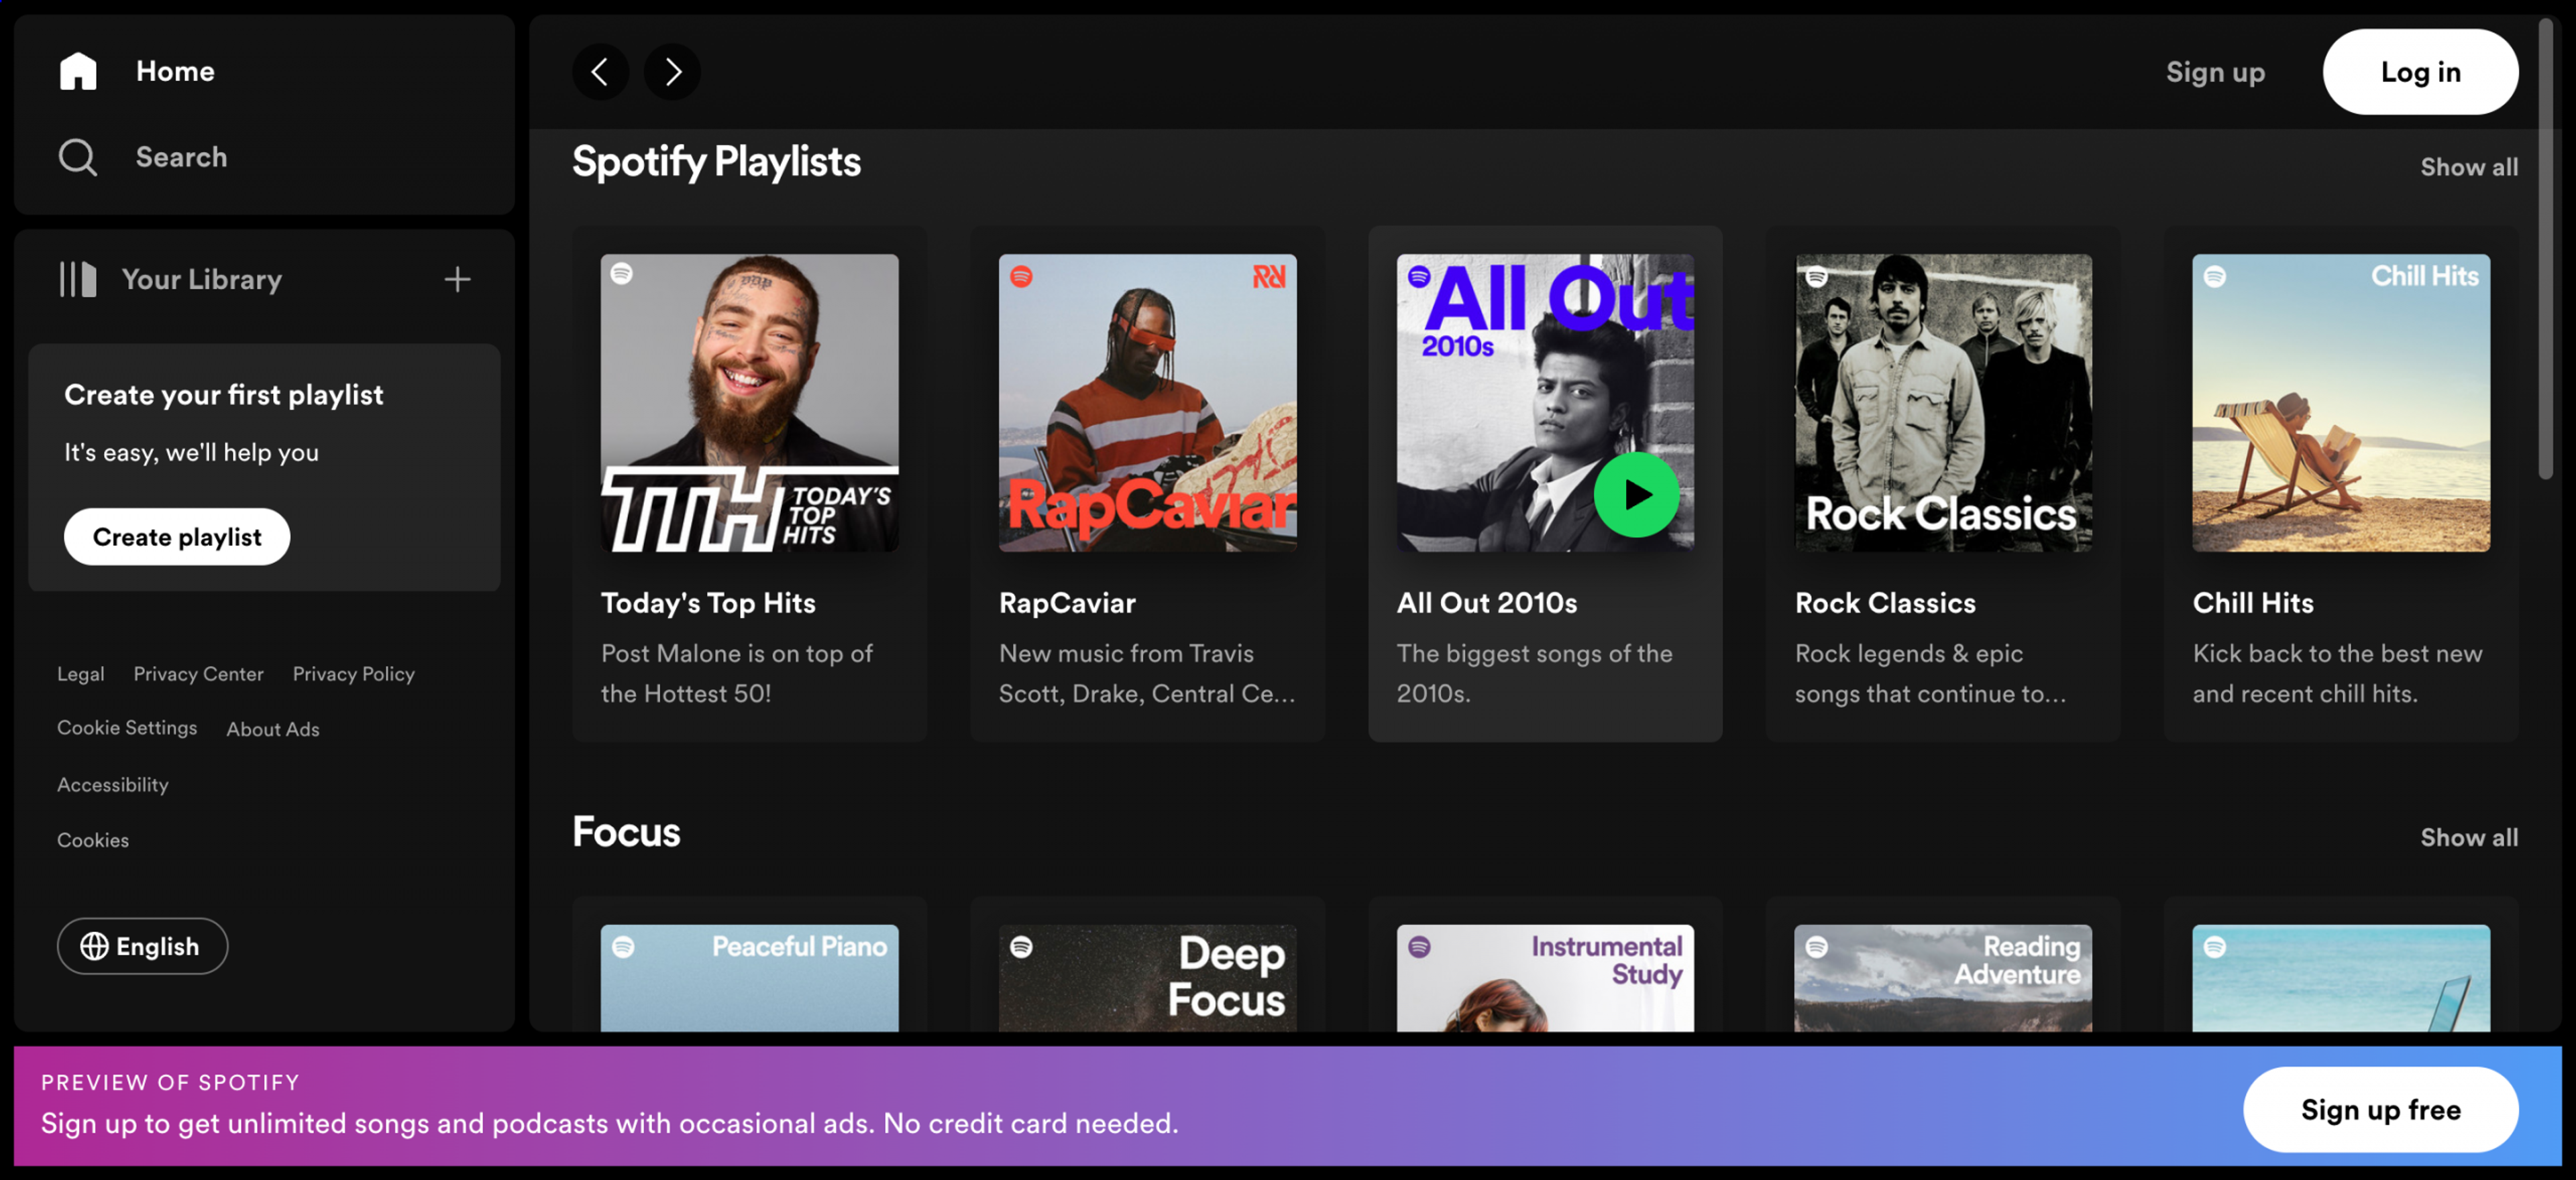Collapse Your Library using its icon
This screenshot has height=1180, width=2576.
pyautogui.click(x=78, y=279)
